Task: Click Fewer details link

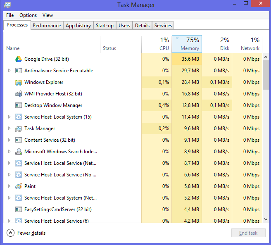Action: (31, 233)
